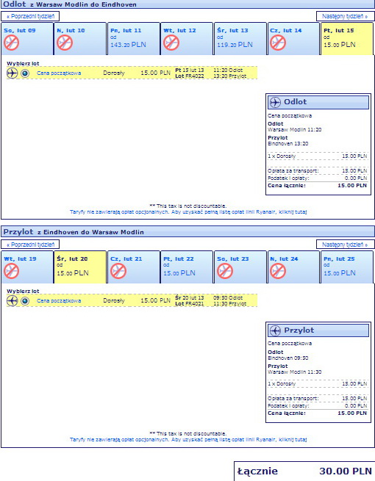Select the Pn, lut 11 departure tab
Image resolution: width=375 pixels, height=481 pixels.
134,39
